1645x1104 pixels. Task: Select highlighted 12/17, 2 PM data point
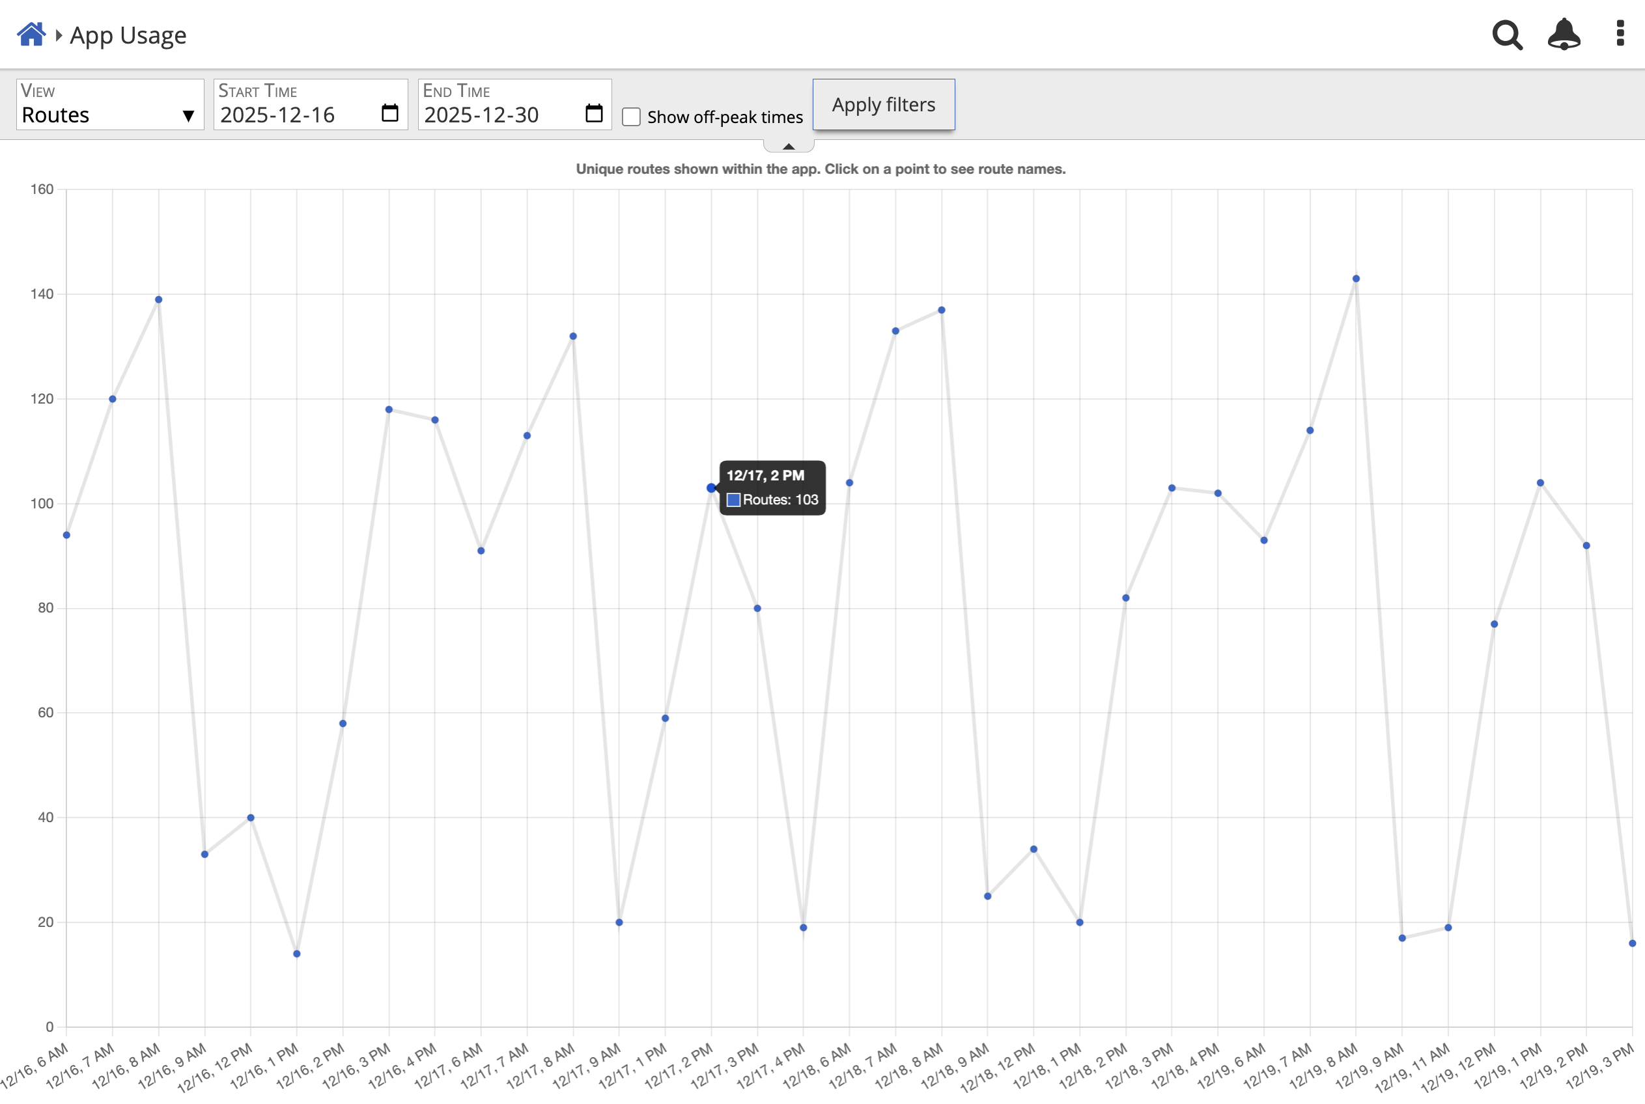coord(711,488)
